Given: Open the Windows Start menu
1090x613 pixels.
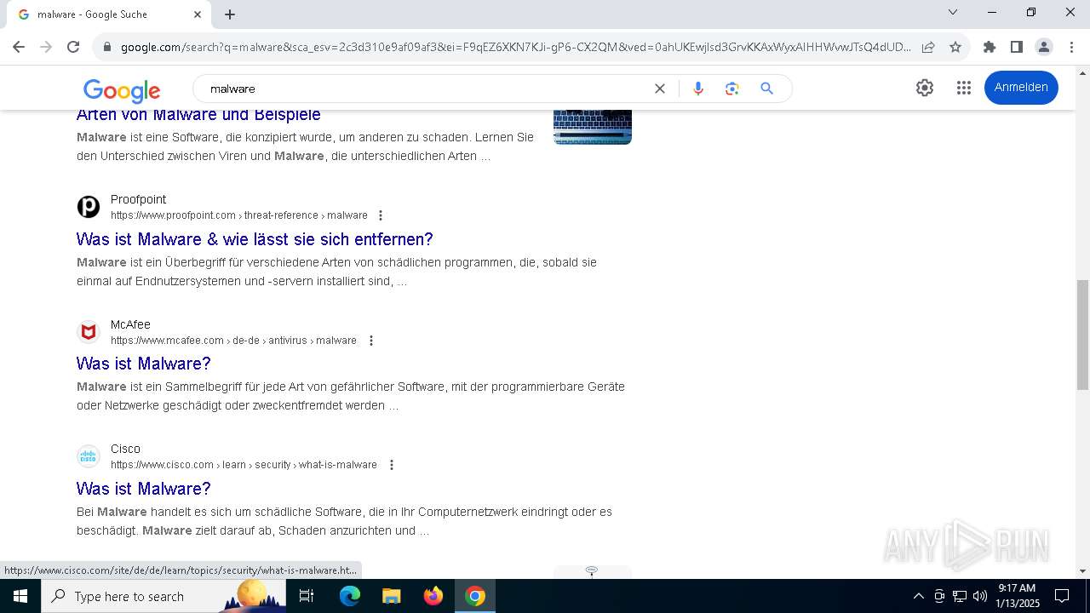Looking at the screenshot, I should pos(20,596).
